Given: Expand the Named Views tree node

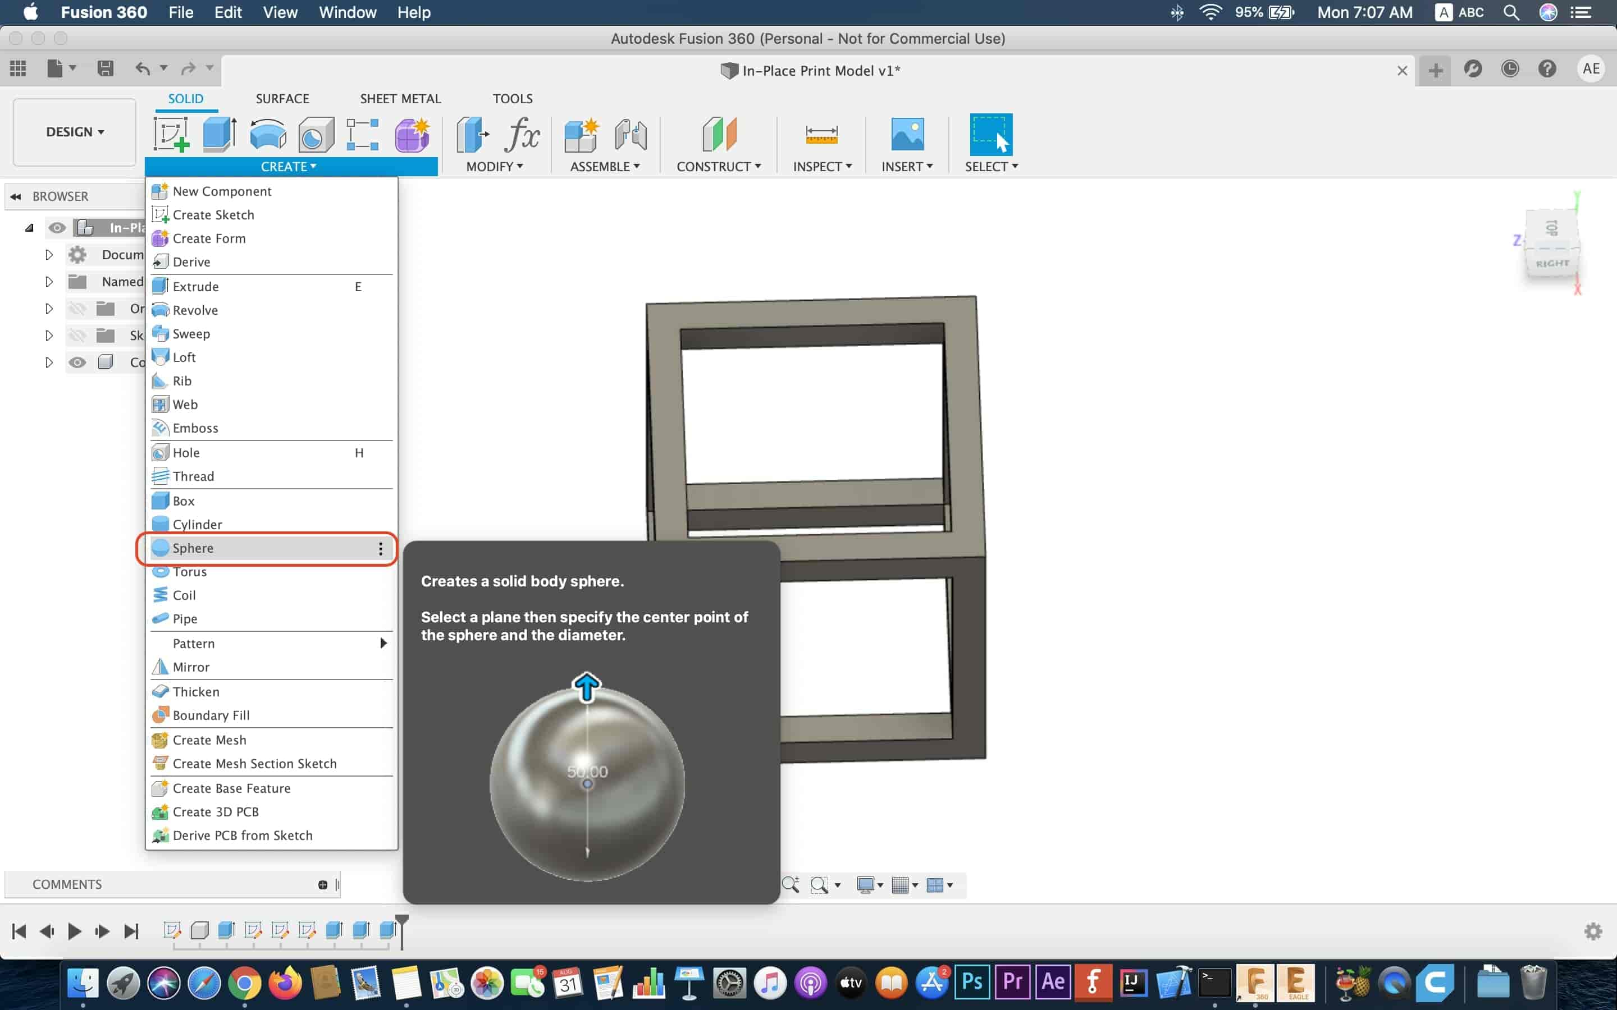Looking at the screenshot, I should point(48,281).
